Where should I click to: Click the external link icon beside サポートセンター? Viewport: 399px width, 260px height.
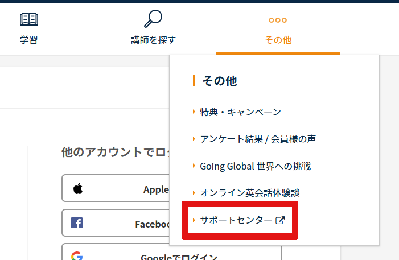(279, 220)
